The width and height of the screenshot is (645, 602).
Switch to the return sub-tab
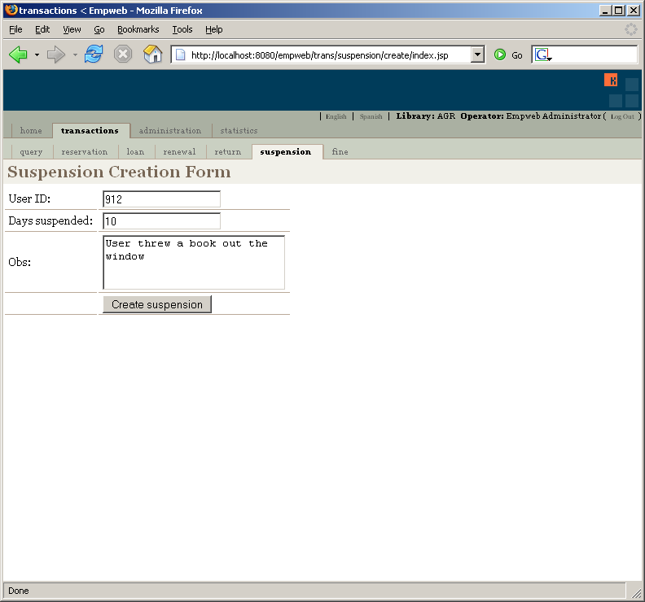pyautogui.click(x=227, y=152)
